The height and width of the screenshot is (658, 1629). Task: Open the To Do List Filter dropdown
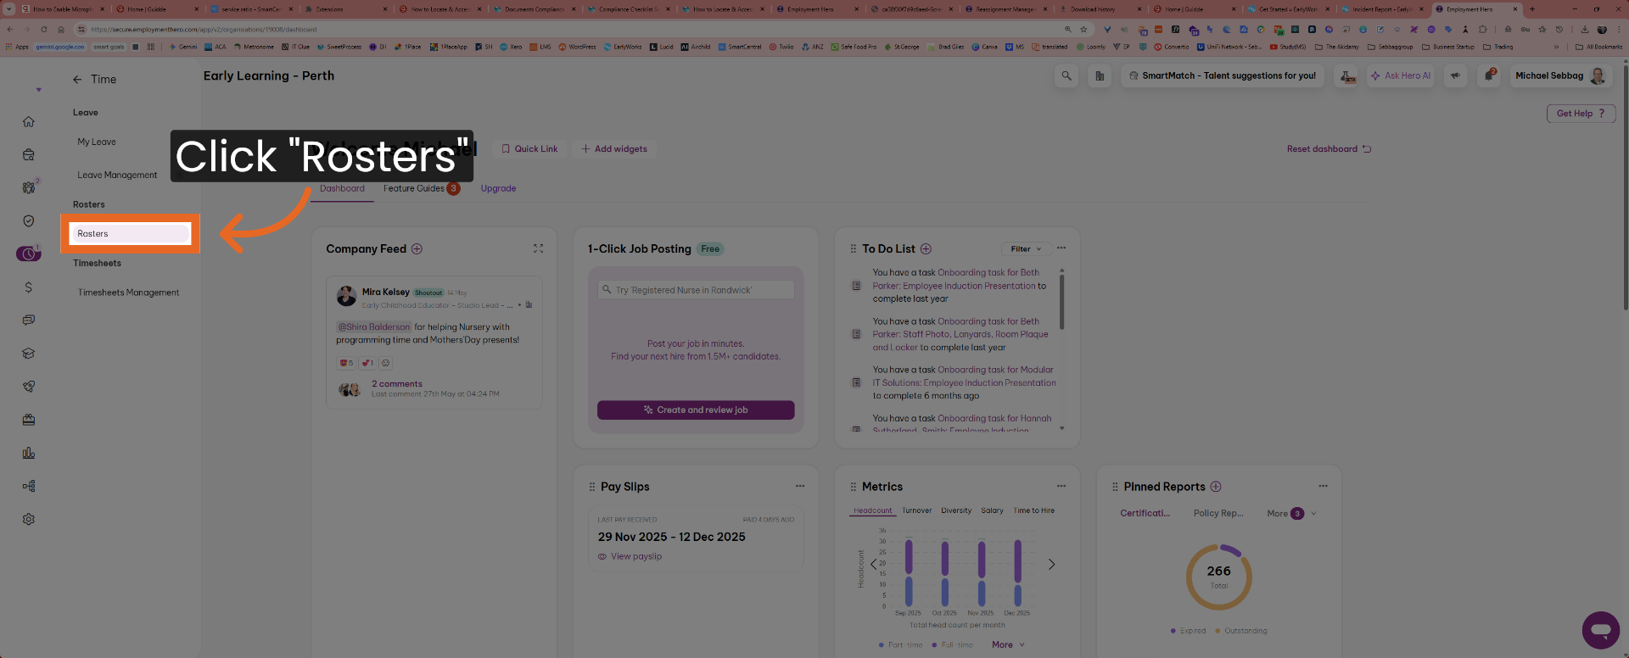1026,248
